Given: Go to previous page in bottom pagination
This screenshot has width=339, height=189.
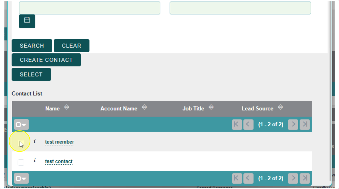Looking at the screenshot, I should [248, 178].
